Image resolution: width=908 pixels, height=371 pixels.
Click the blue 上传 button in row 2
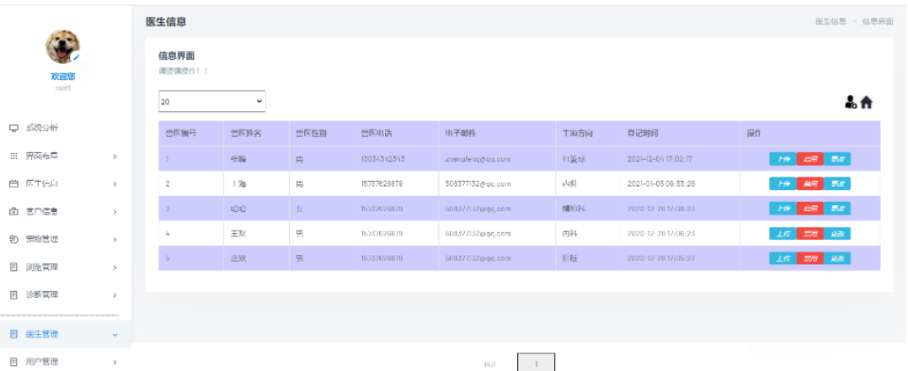783,183
